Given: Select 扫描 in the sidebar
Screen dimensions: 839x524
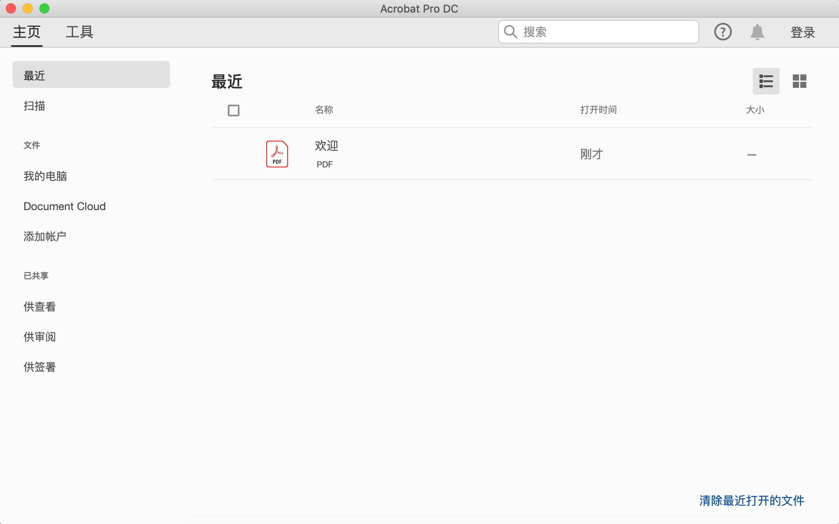Looking at the screenshot, I should point(34,106).
